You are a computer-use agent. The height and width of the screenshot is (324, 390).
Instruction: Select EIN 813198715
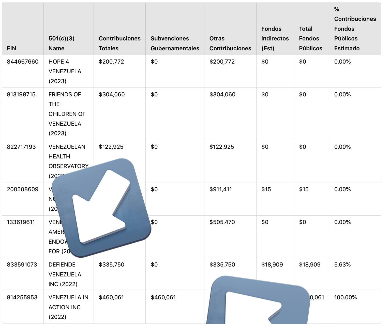coord(21,94)
